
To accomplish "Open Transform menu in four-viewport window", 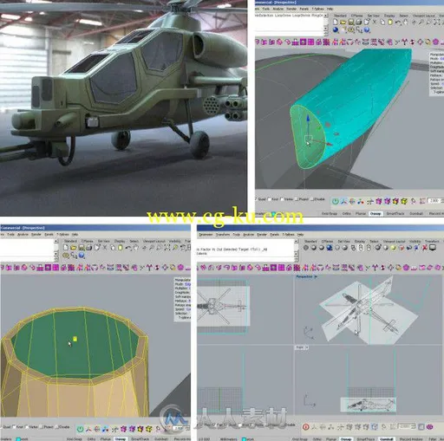I will click(x=223, y=234).
